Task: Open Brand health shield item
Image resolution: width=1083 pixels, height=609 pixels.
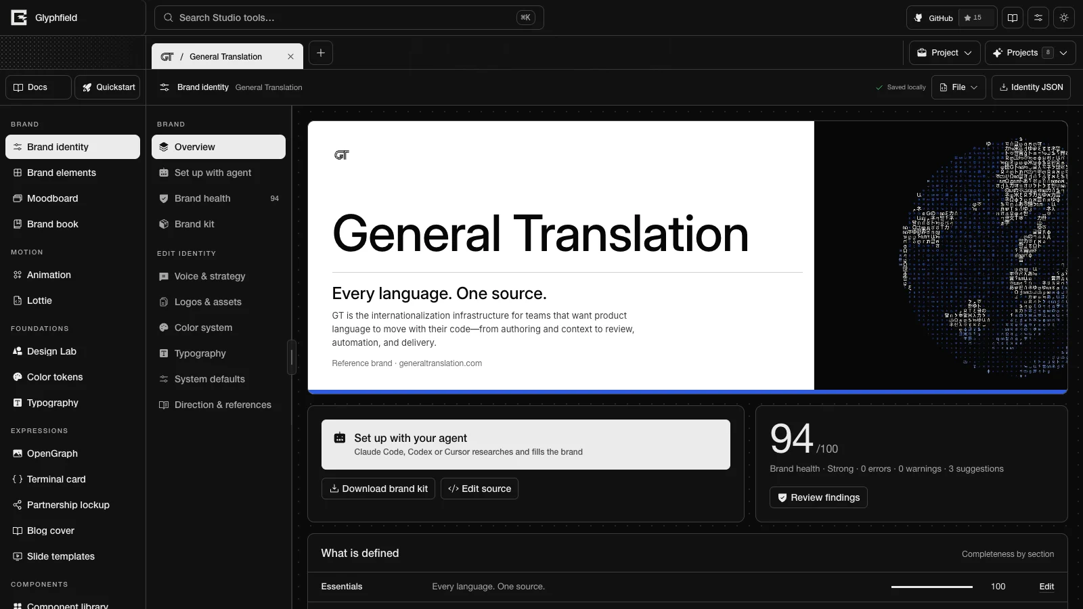Action: [219, 198]
